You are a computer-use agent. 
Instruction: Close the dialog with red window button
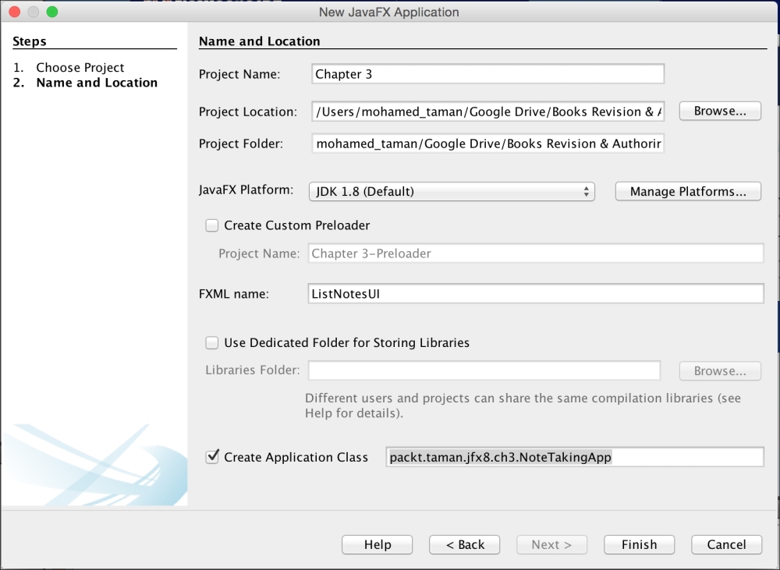[x=15, y=12]
